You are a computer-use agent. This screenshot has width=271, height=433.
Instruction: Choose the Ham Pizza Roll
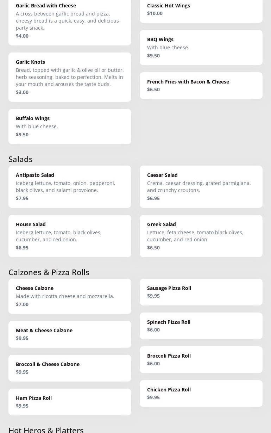pos(70,402)
